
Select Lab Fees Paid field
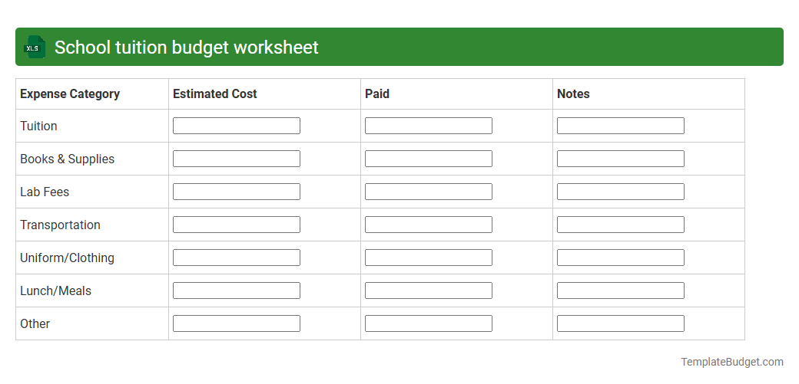(x=429, y=192)
